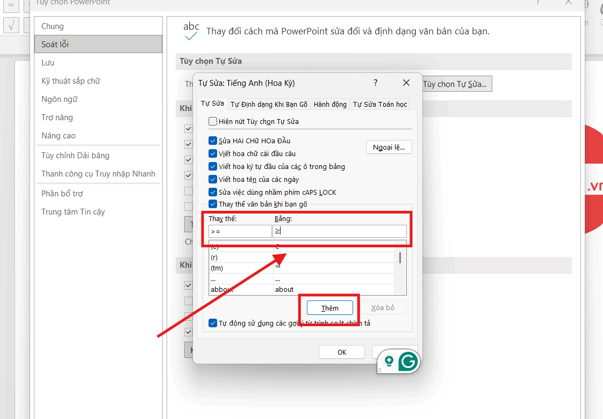Toggle 'Thay thế văn bản khi bạn gõ'
Viewport: 603px width, 419px height.
[213, 204]
